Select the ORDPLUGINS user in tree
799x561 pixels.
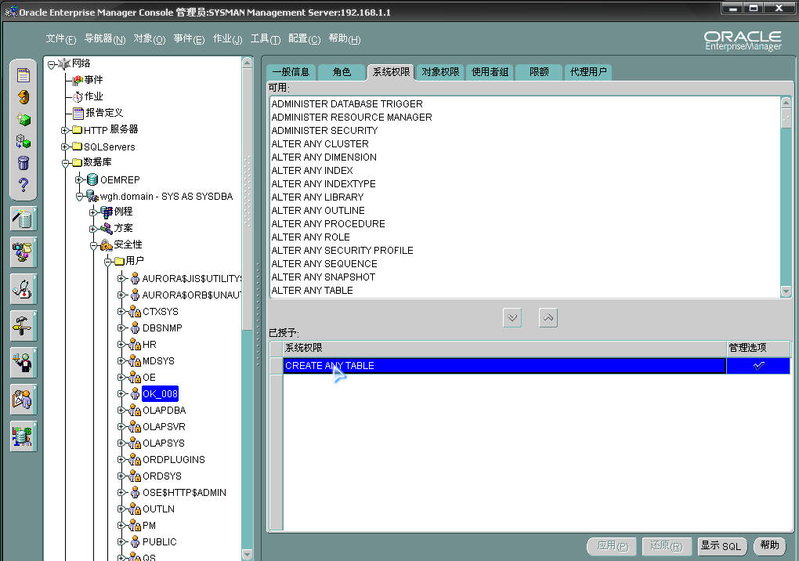pos(173,460)
